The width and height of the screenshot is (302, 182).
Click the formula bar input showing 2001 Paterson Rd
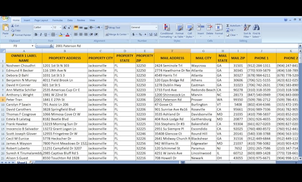176,46
